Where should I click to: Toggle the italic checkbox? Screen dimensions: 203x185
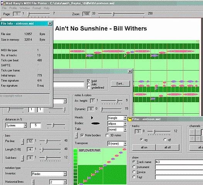point(88,84)
